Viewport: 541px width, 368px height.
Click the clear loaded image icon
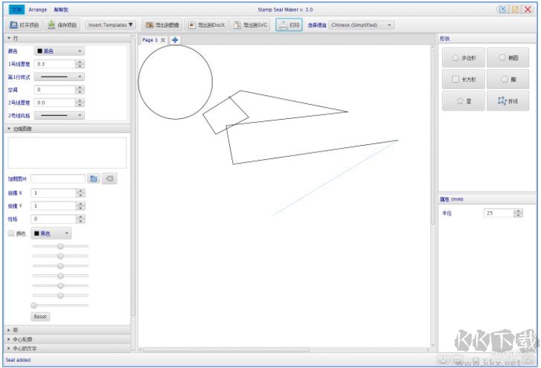[109, 179]
